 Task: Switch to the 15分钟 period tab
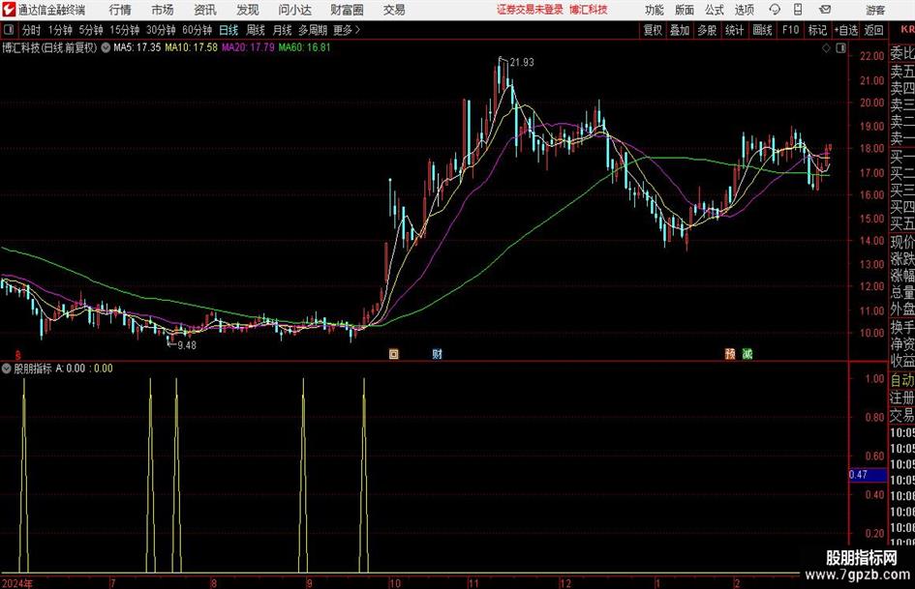(x=124, y=30)
